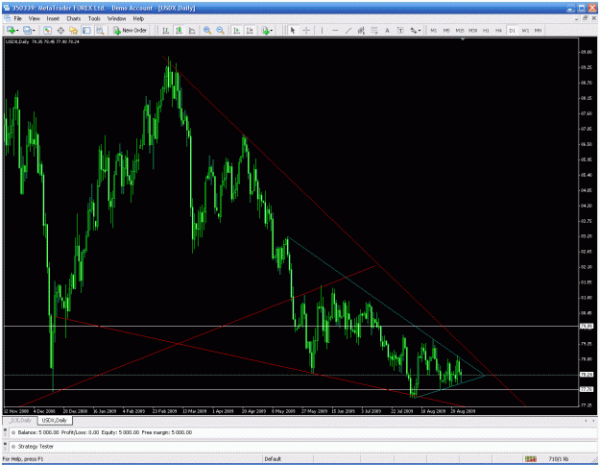600x465 pixels.
Task: Click New Order button
Action: pos(130,30)
